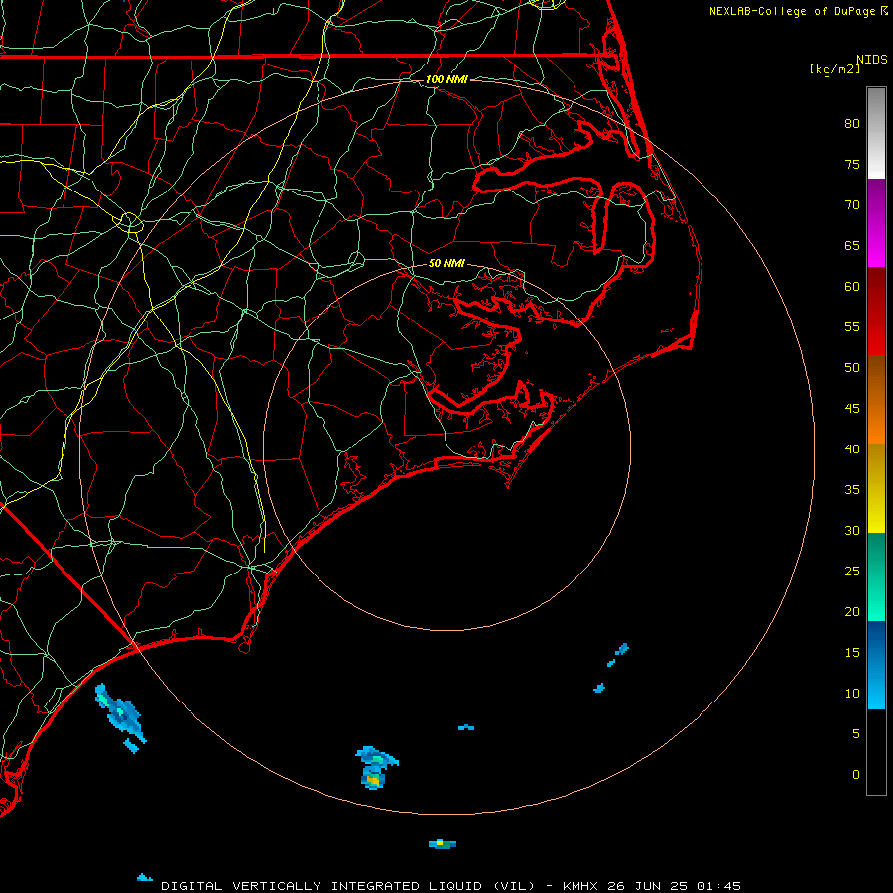This screenshot has width=893, height=893.
Task: Click the orange-brown segment of the color bar
Action: click(876, 399)
